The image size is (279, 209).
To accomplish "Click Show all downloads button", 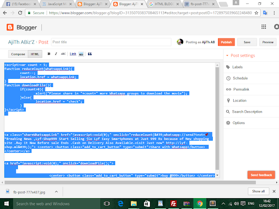I will pos(259,192).
